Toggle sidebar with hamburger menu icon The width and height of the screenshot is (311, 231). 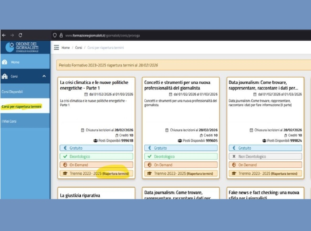pos(56,48)
